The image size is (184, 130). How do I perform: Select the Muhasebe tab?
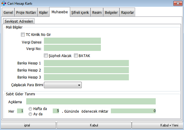tap(60, 12)
